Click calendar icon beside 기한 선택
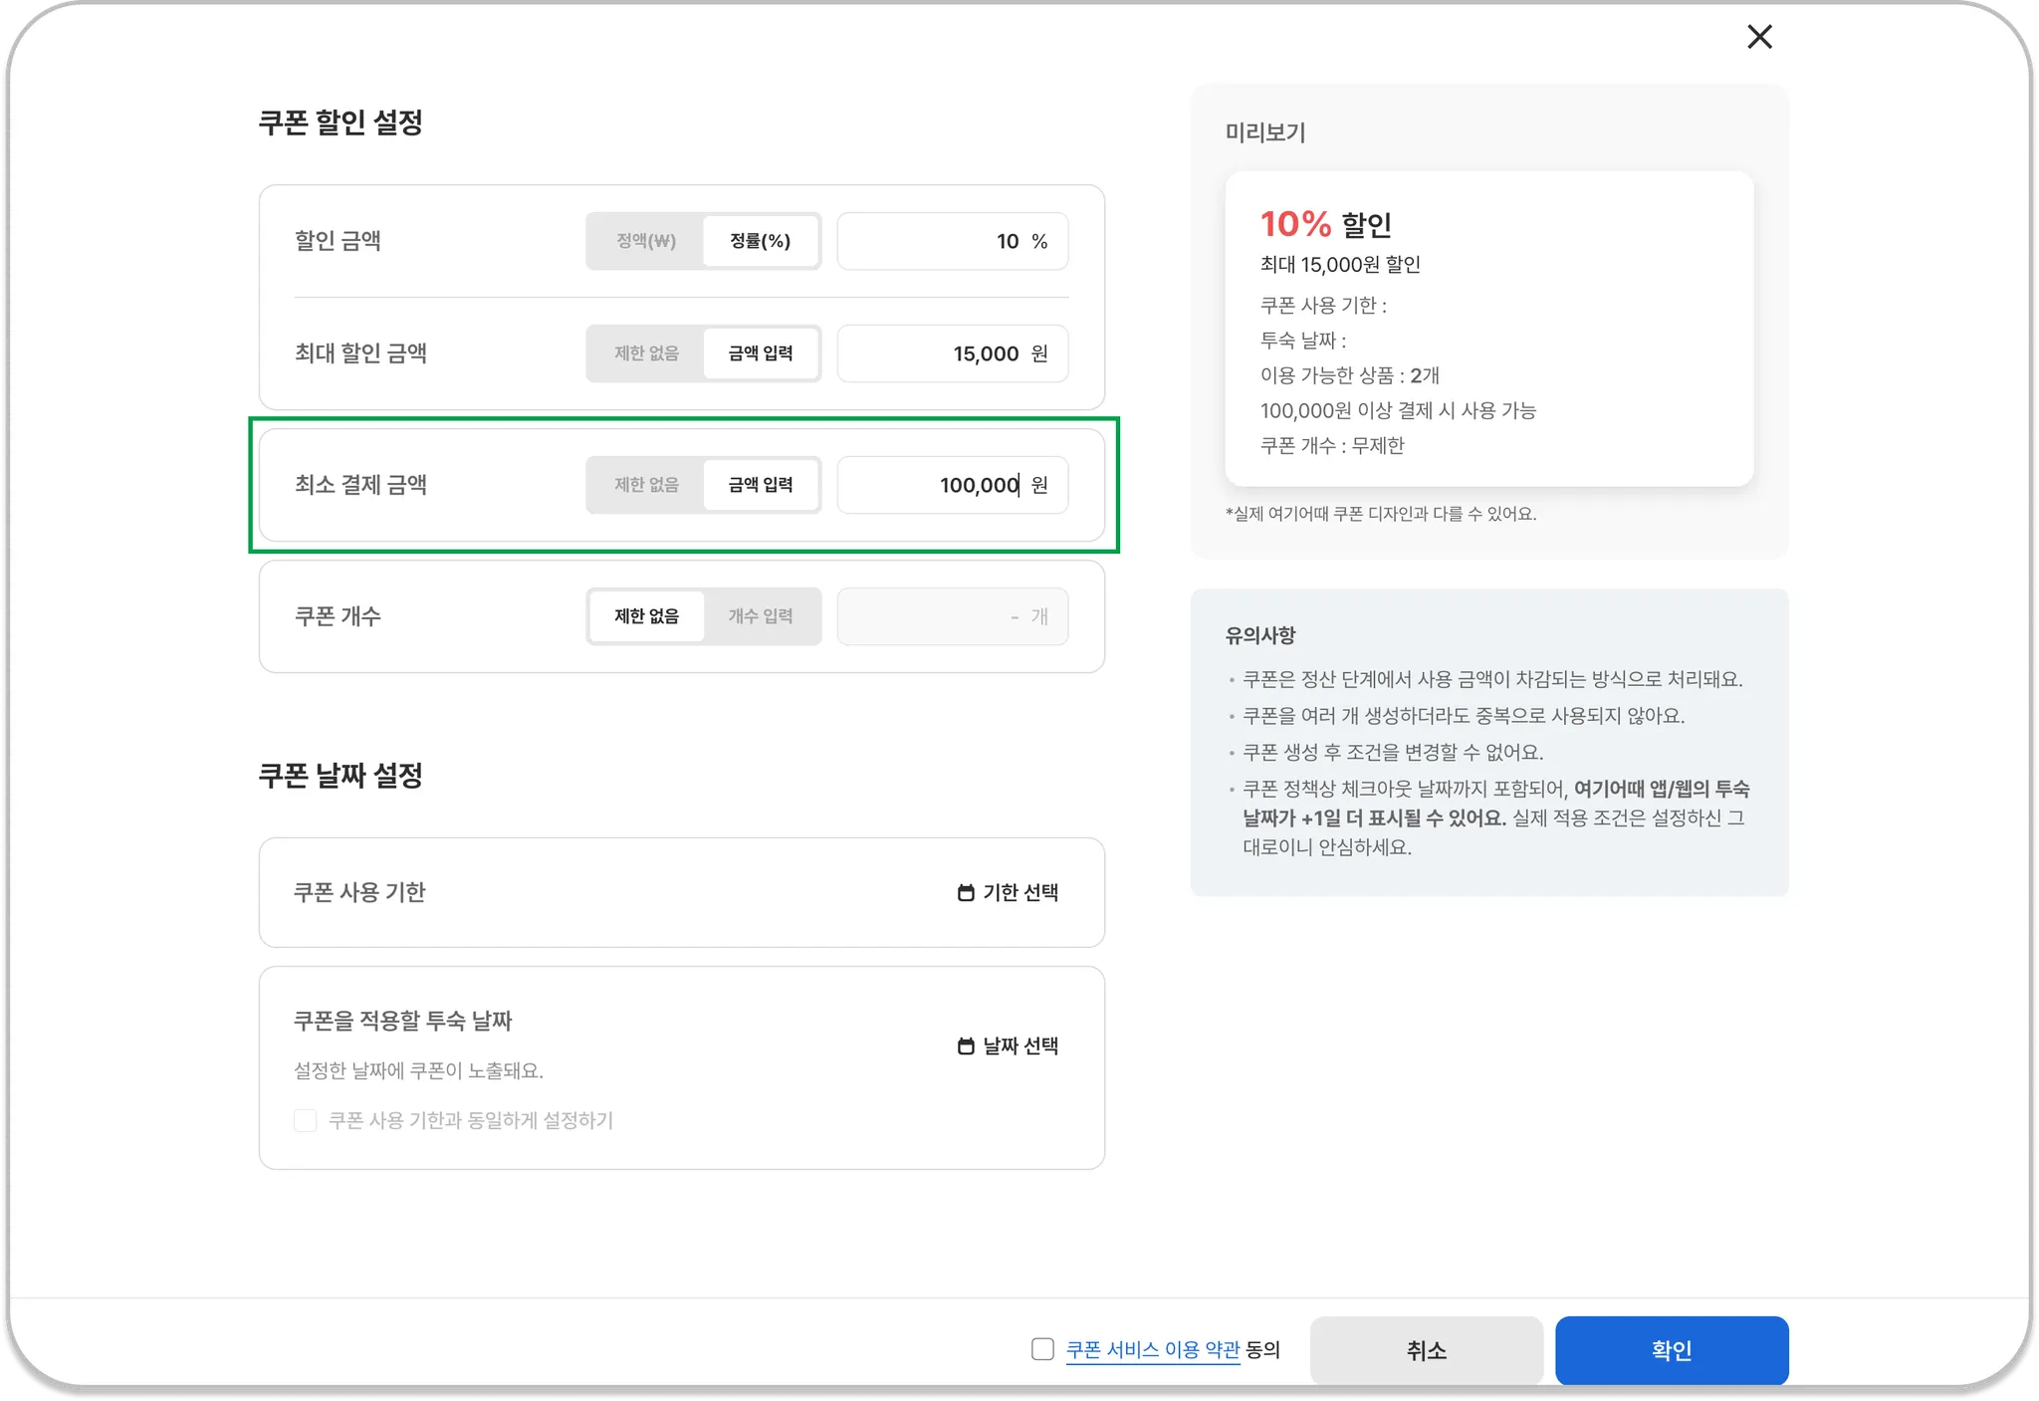 [965, 893]
